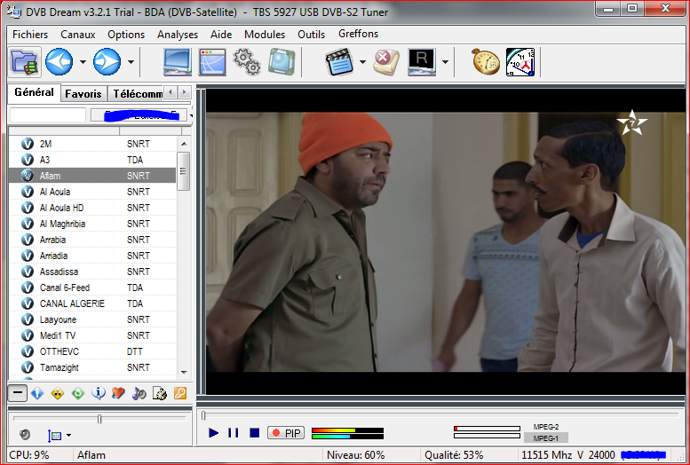Screen dimensions: 690x465
Task: Expand dropdown arrow beside next channel button
Action: (131, 62)
